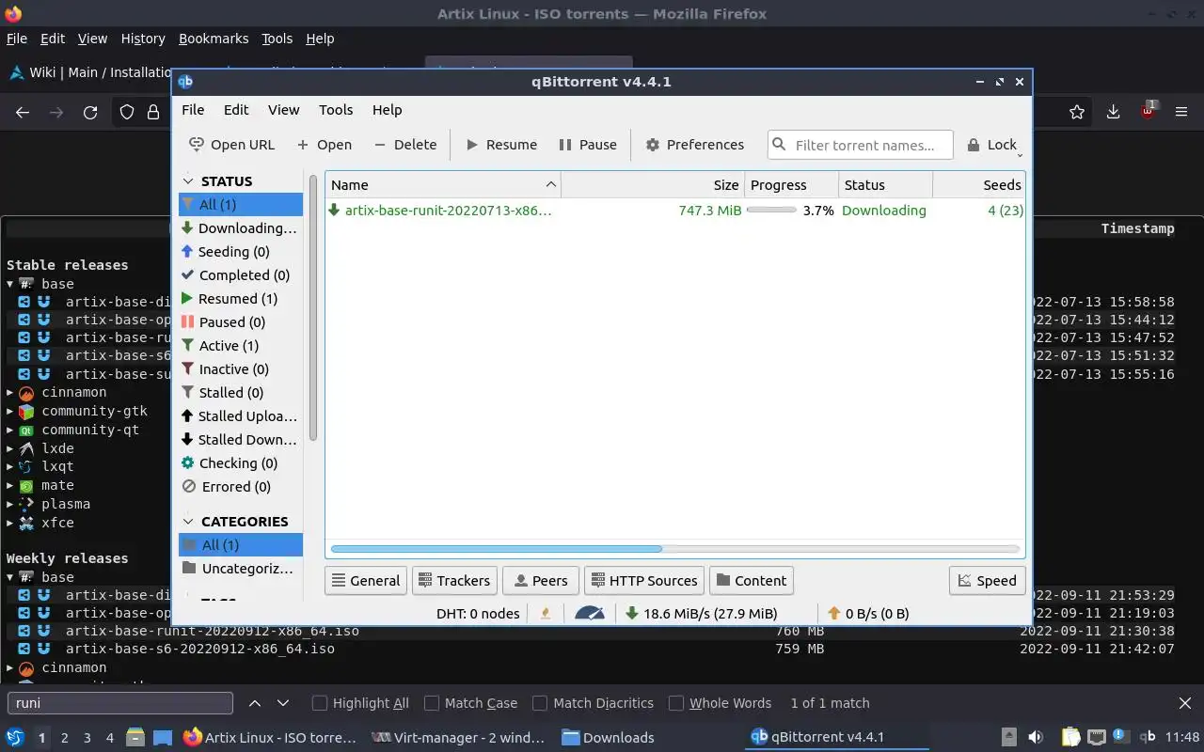Select the Downloading status filter

point(241,228)
